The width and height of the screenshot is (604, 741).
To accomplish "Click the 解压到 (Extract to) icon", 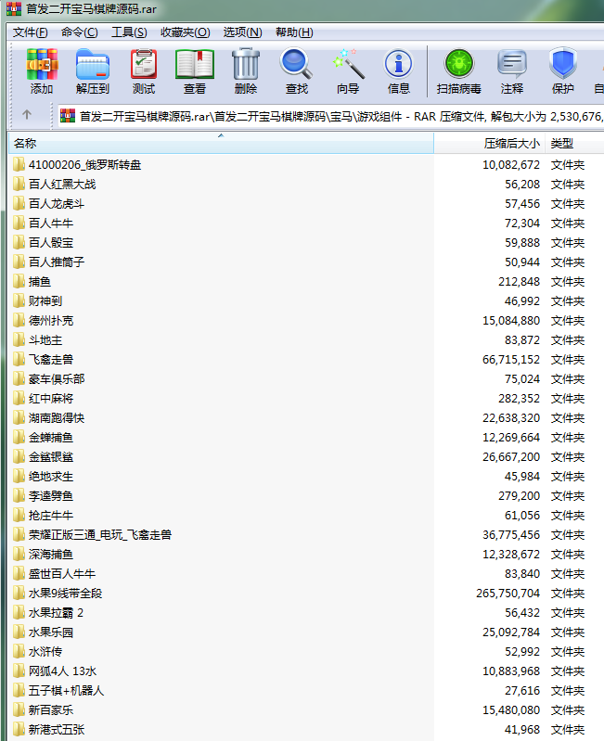I will coord(93,70).
